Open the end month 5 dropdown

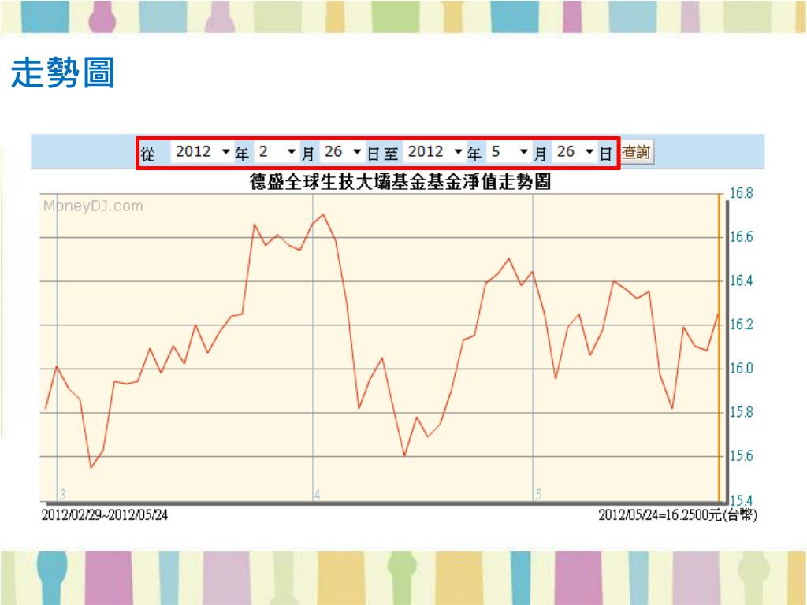point(510,152)
